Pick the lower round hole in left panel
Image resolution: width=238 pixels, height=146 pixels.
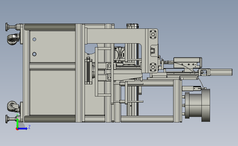coord(34,54)
